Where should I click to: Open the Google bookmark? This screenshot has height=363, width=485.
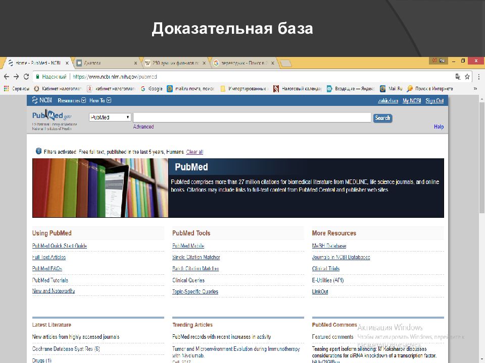pos(152,89)
